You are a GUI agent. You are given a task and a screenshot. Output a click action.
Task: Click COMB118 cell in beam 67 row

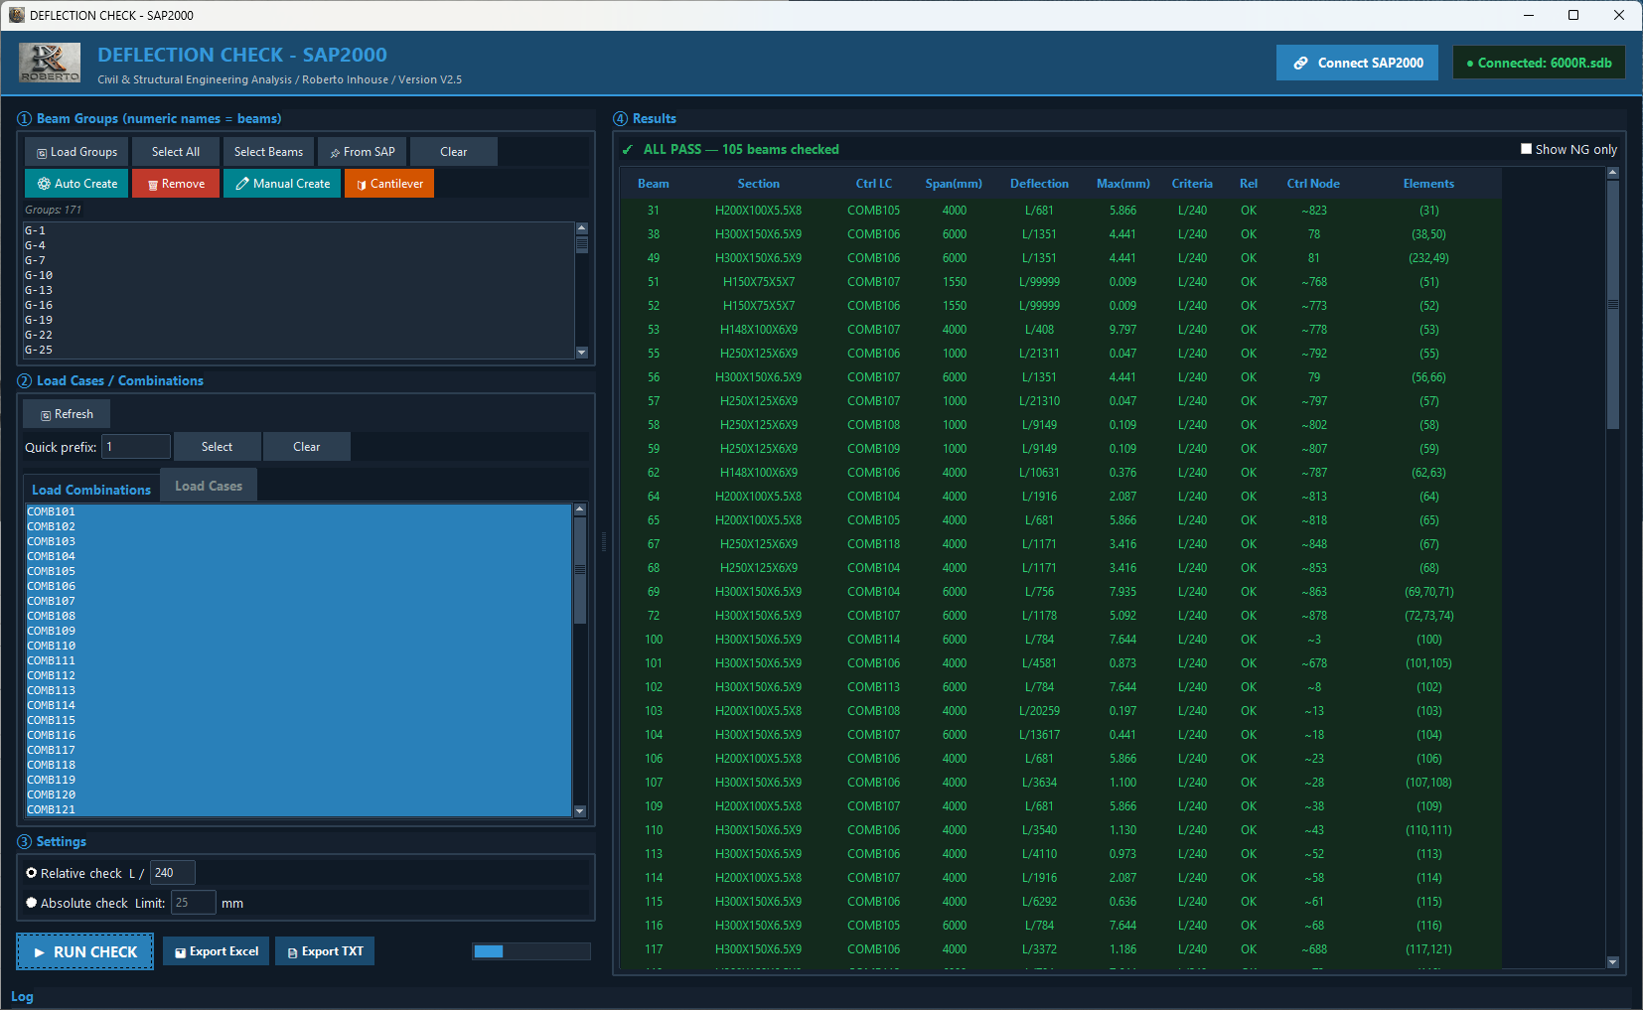click(x=874, y=544)
